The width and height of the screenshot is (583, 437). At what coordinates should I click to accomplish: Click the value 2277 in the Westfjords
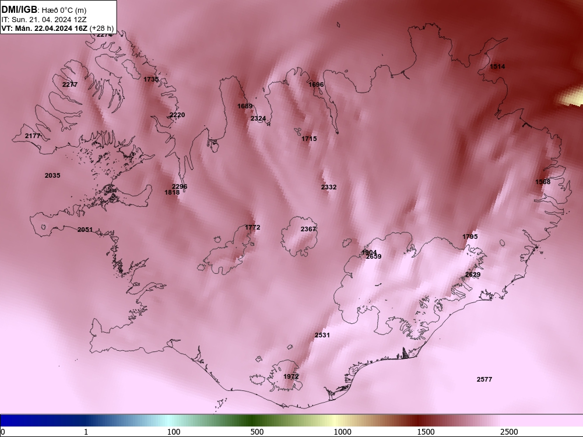point(70,84)
